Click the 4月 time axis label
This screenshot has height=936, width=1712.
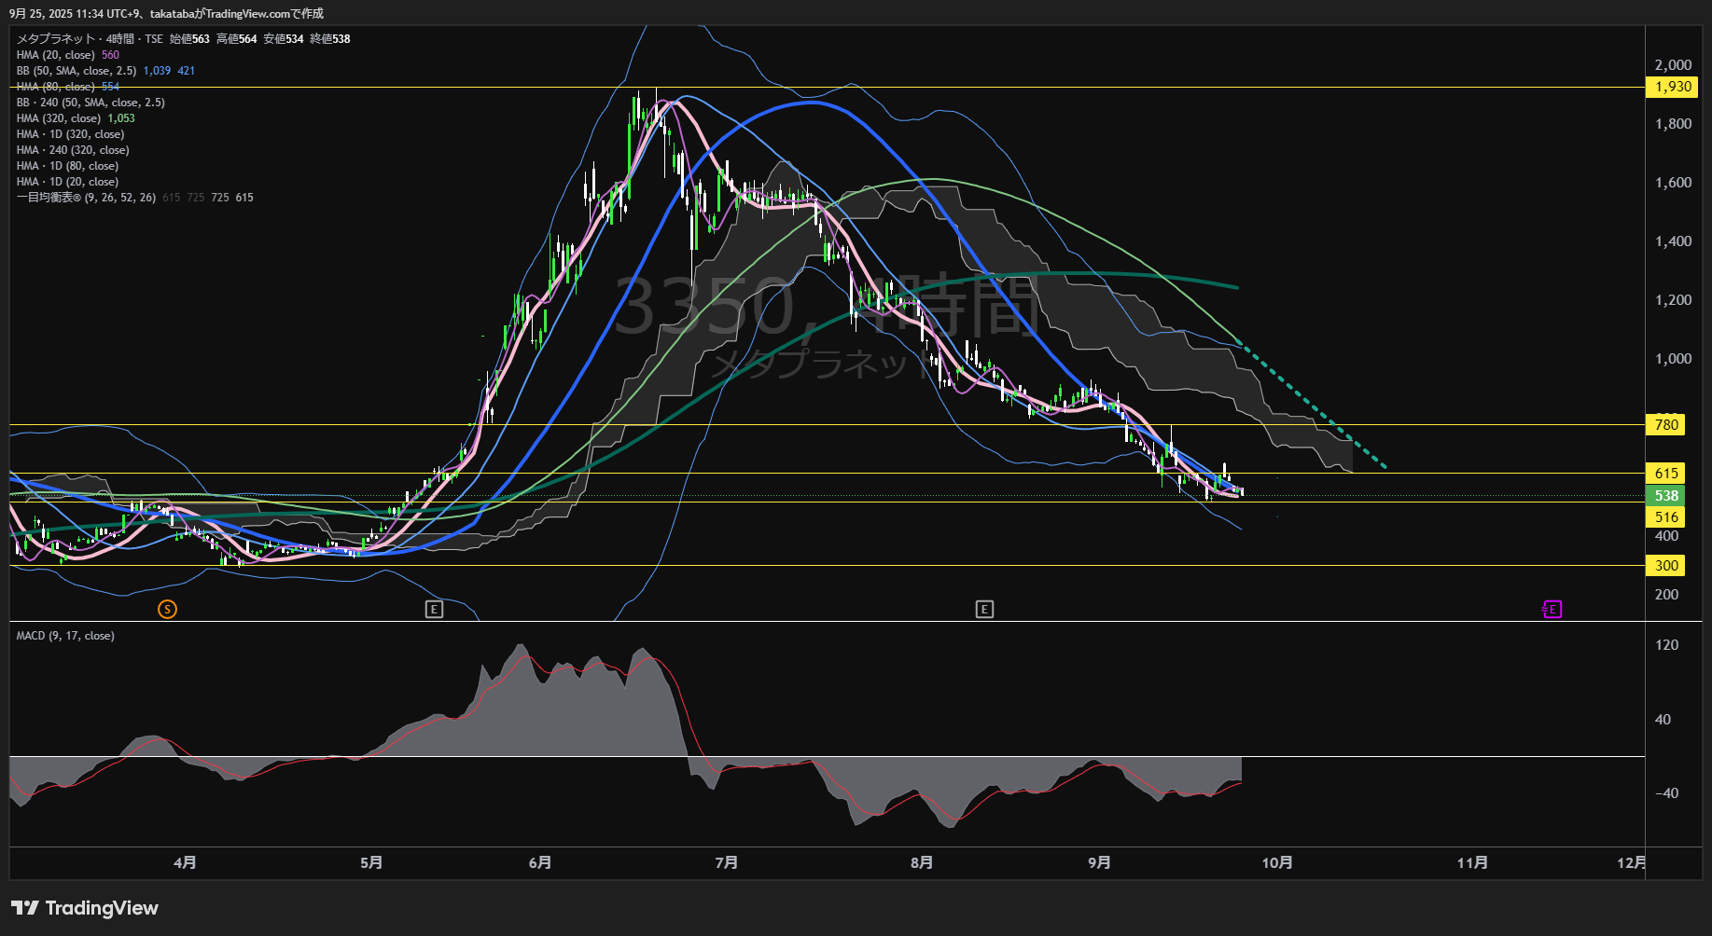[185, 862]
